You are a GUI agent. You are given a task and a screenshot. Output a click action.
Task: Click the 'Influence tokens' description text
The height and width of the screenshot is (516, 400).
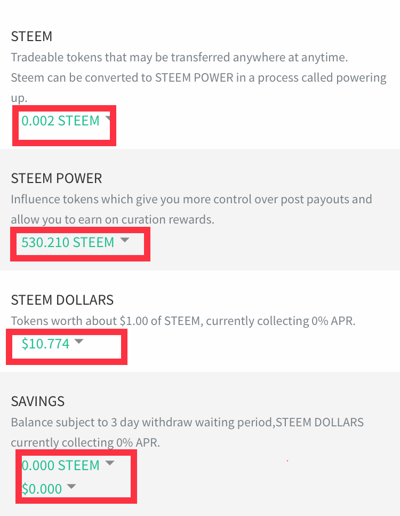click(191, 209)
